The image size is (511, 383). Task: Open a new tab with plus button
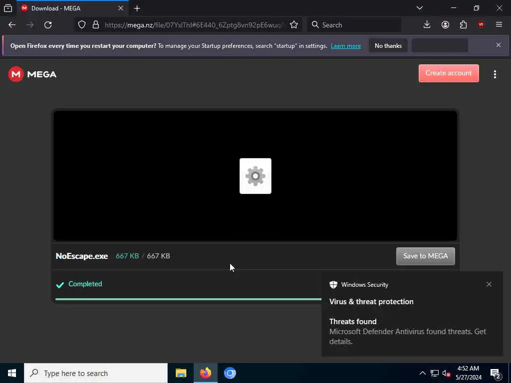coord(137,8)
